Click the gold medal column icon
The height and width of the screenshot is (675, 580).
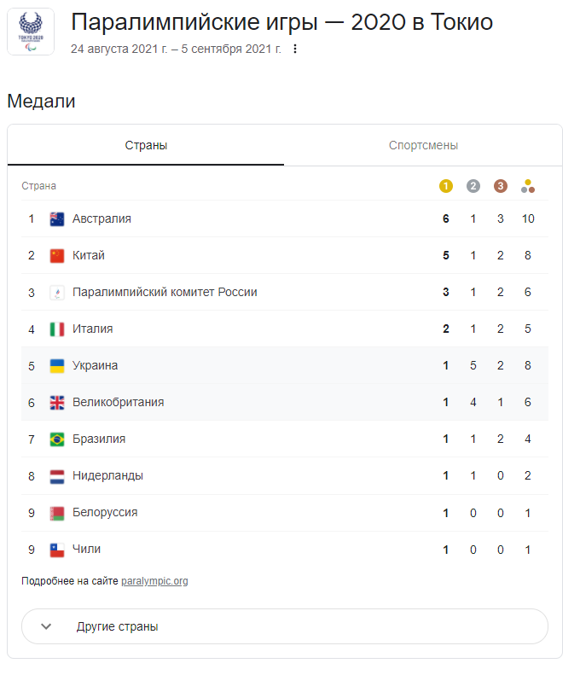coord(445,186)
